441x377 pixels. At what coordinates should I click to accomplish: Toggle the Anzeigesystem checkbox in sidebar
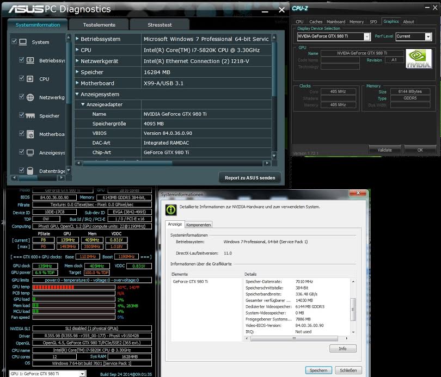(x=21, y=152)
